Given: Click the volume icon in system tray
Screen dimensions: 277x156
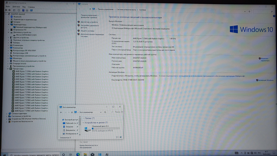Looking at the screenshot, I should pyautogui.click(x=255, y=153).
